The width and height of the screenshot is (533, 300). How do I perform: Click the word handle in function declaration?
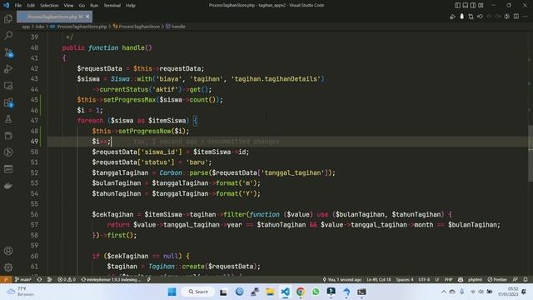click(133, 47)
